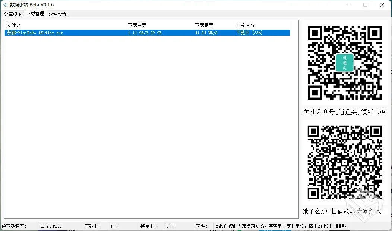Screen dimensions: 392x231
Task: Click the bottom 饿了么 QR code
Action: tap(345, 162)
